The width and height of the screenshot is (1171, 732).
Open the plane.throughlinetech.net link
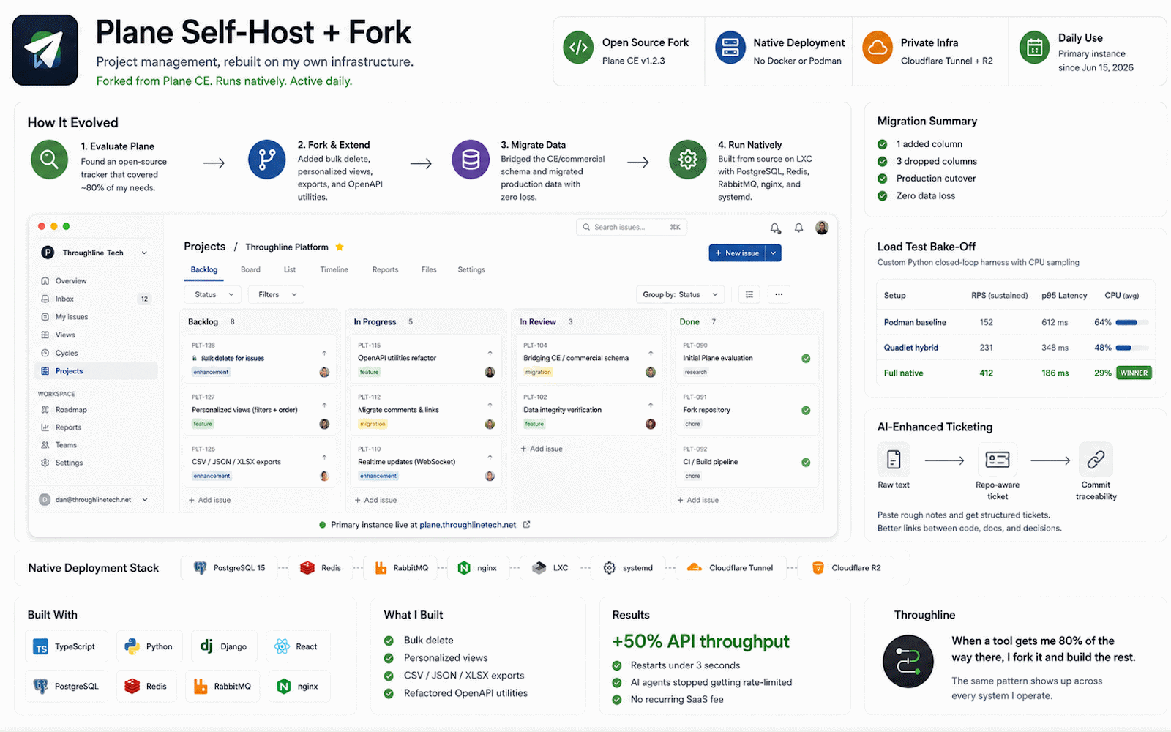(468, 525)
